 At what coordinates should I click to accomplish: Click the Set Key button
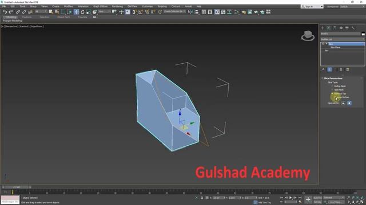317,202
